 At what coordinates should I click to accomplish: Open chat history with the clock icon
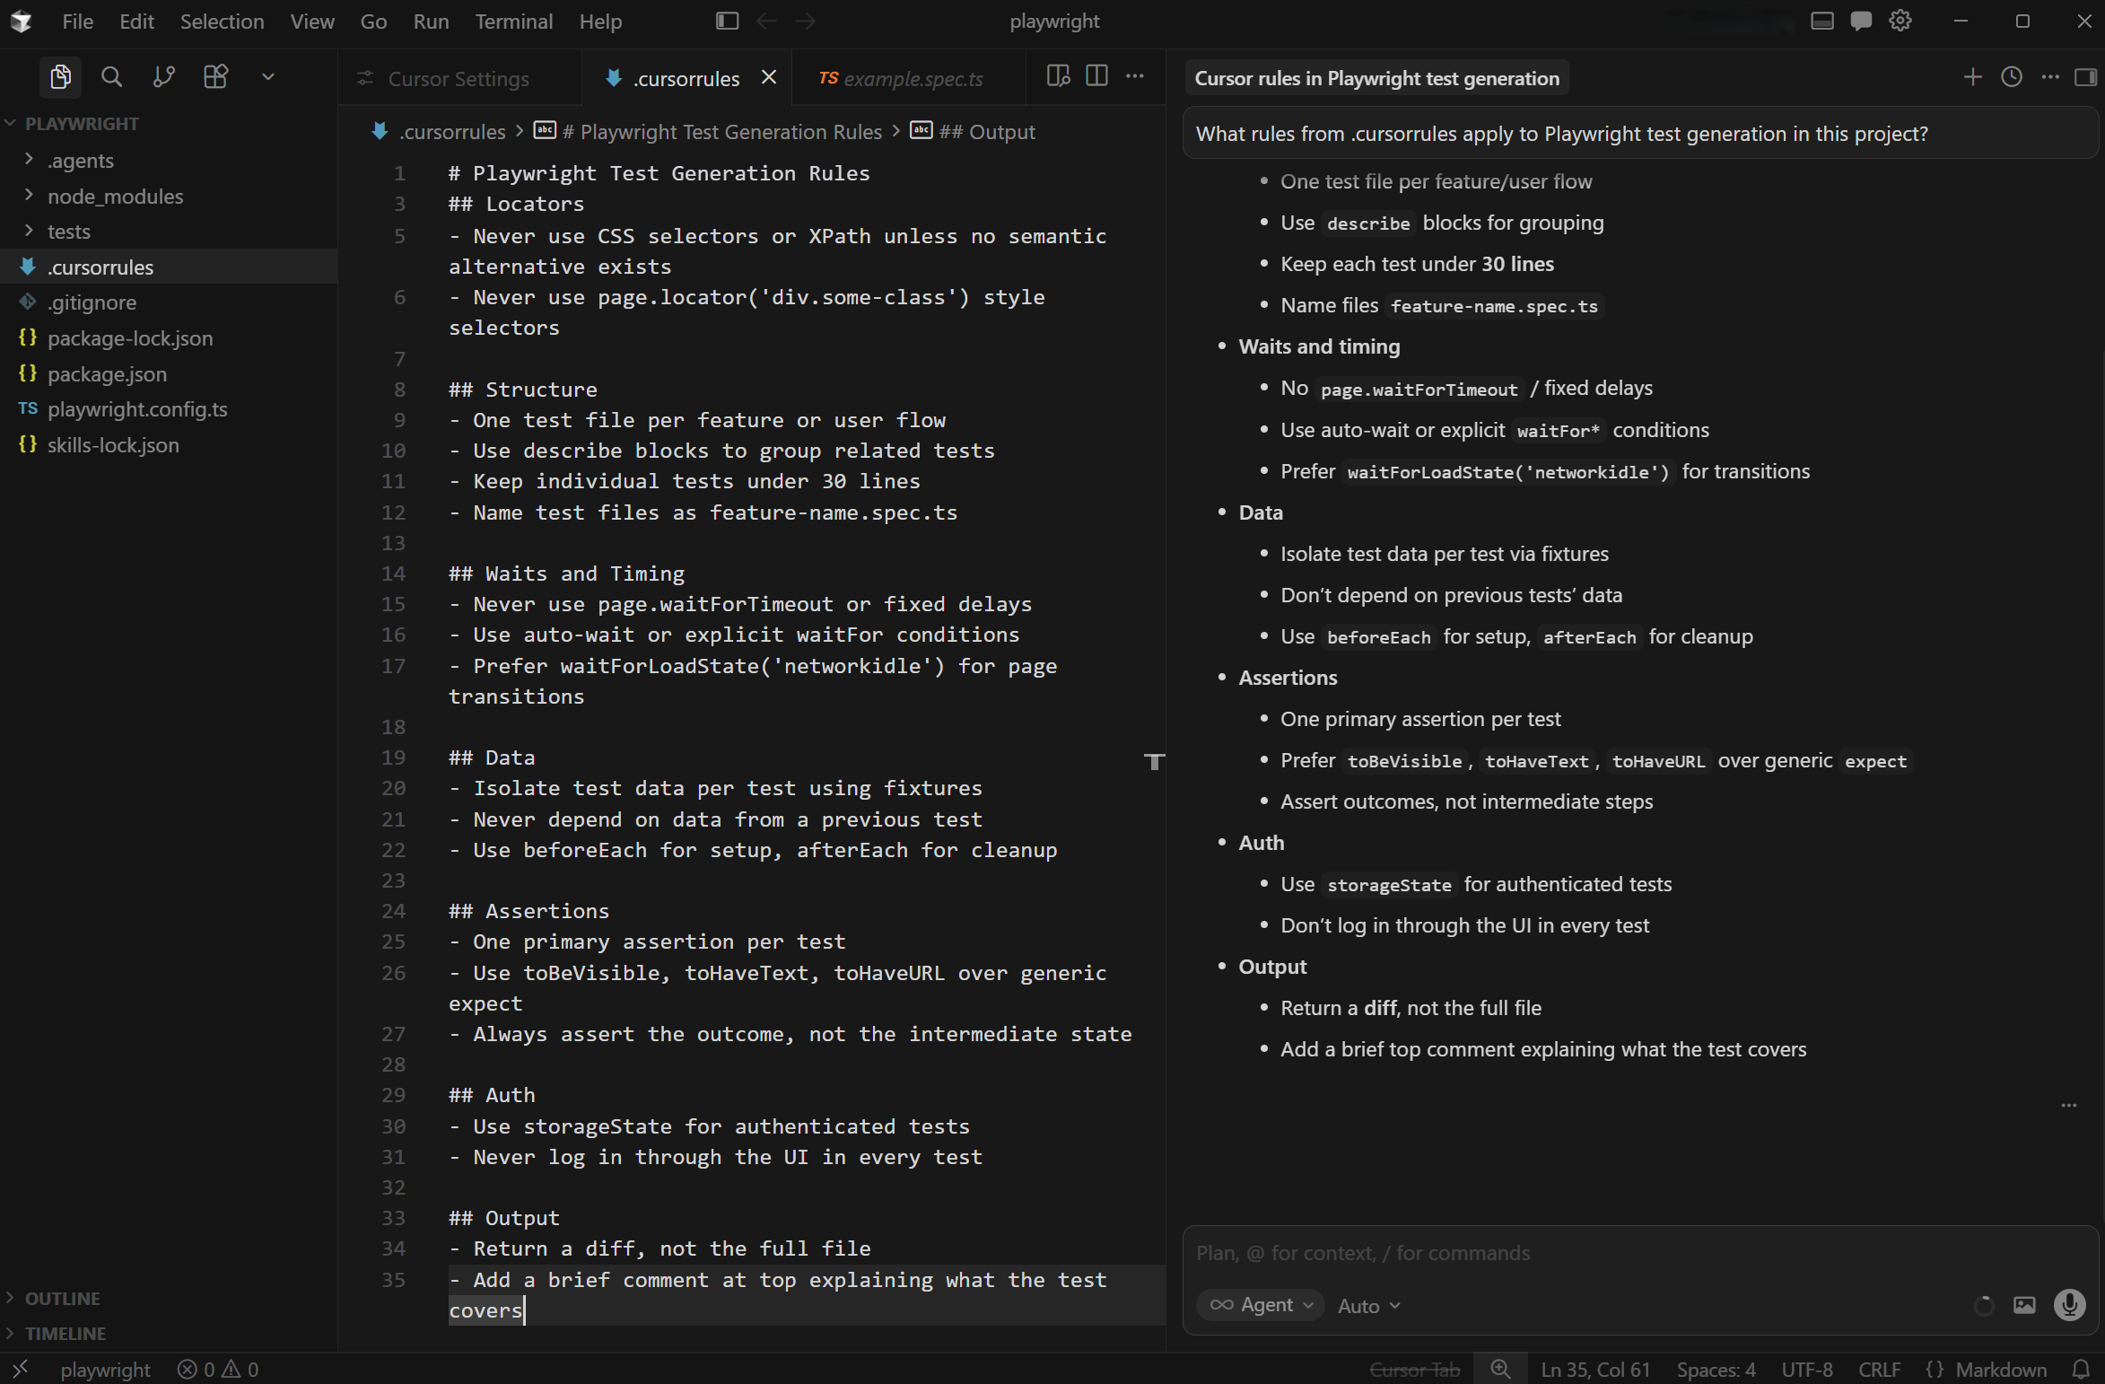click(x=2012, y=78)
